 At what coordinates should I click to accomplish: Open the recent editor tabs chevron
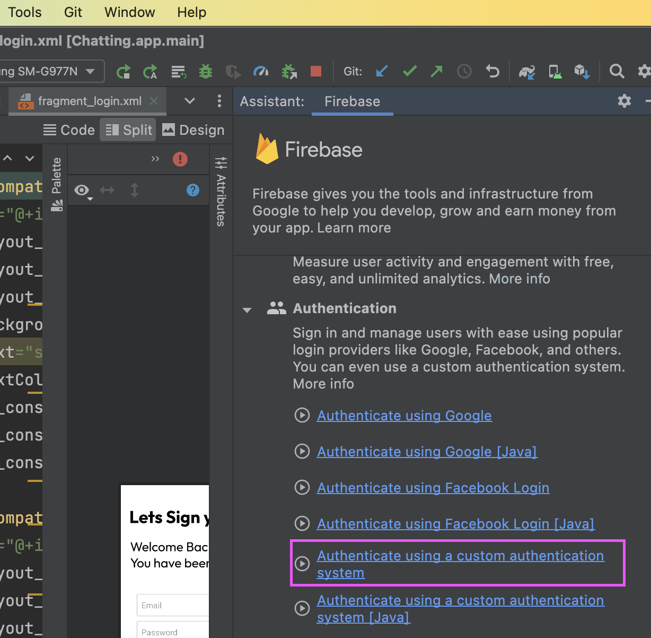pyautogui.click(x=190, y=101)
